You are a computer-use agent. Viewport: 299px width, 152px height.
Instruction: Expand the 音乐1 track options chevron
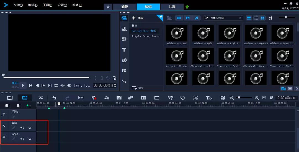(30, 139)
